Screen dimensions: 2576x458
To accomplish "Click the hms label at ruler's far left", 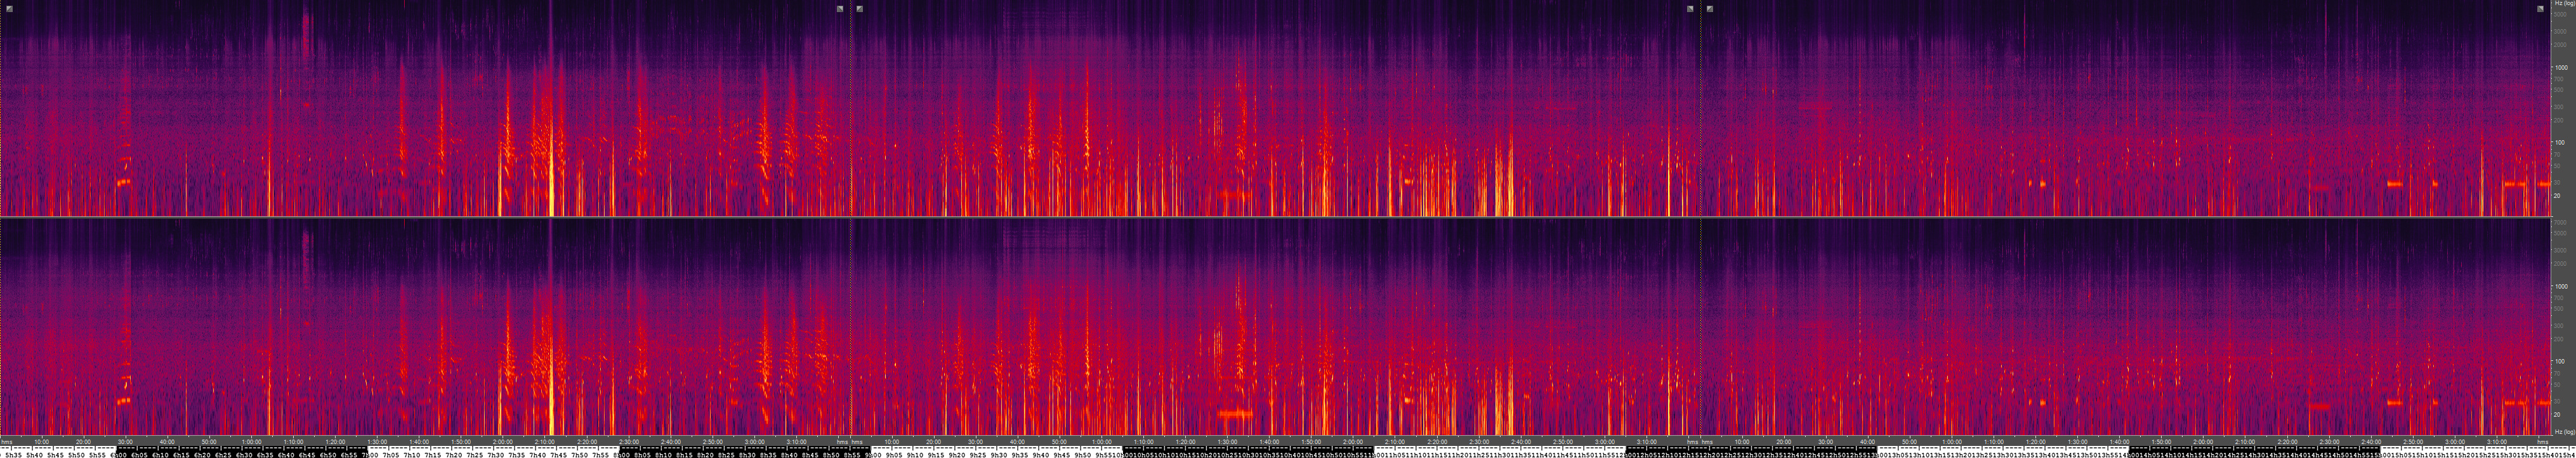I will 7,441.
